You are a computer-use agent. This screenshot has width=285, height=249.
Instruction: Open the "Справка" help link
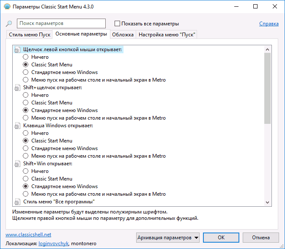(x=269, y=24)
